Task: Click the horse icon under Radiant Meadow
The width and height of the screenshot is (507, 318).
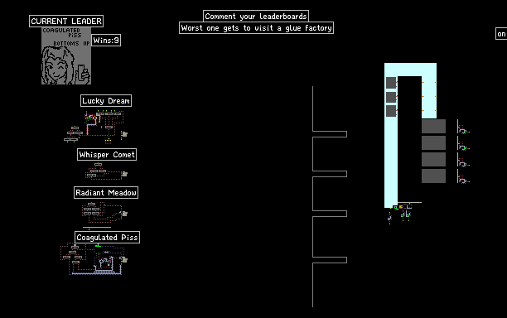Action: [x=124, y=214]
